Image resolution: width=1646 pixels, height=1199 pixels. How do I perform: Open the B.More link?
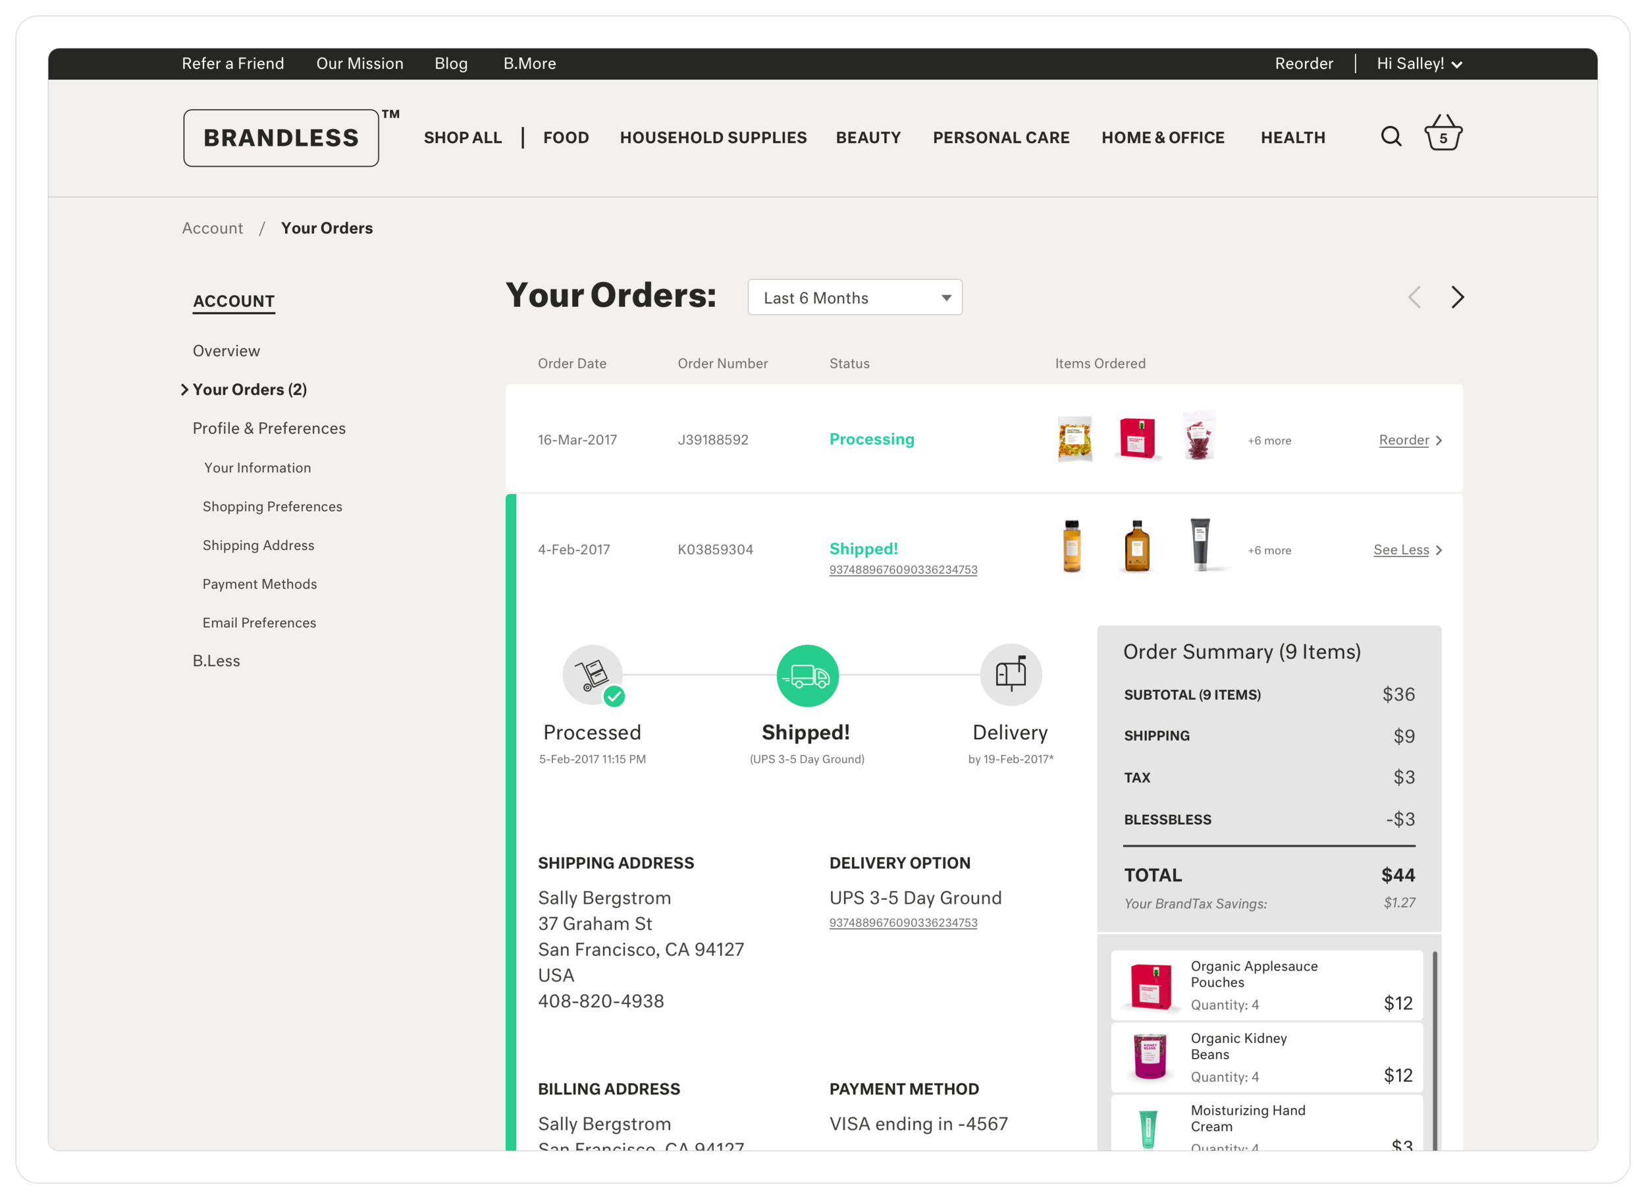click(x=530, y=64)
